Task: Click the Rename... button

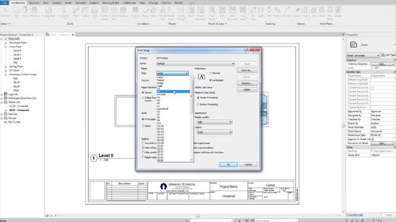Action: pyautogui.click(x=247, y=83)
